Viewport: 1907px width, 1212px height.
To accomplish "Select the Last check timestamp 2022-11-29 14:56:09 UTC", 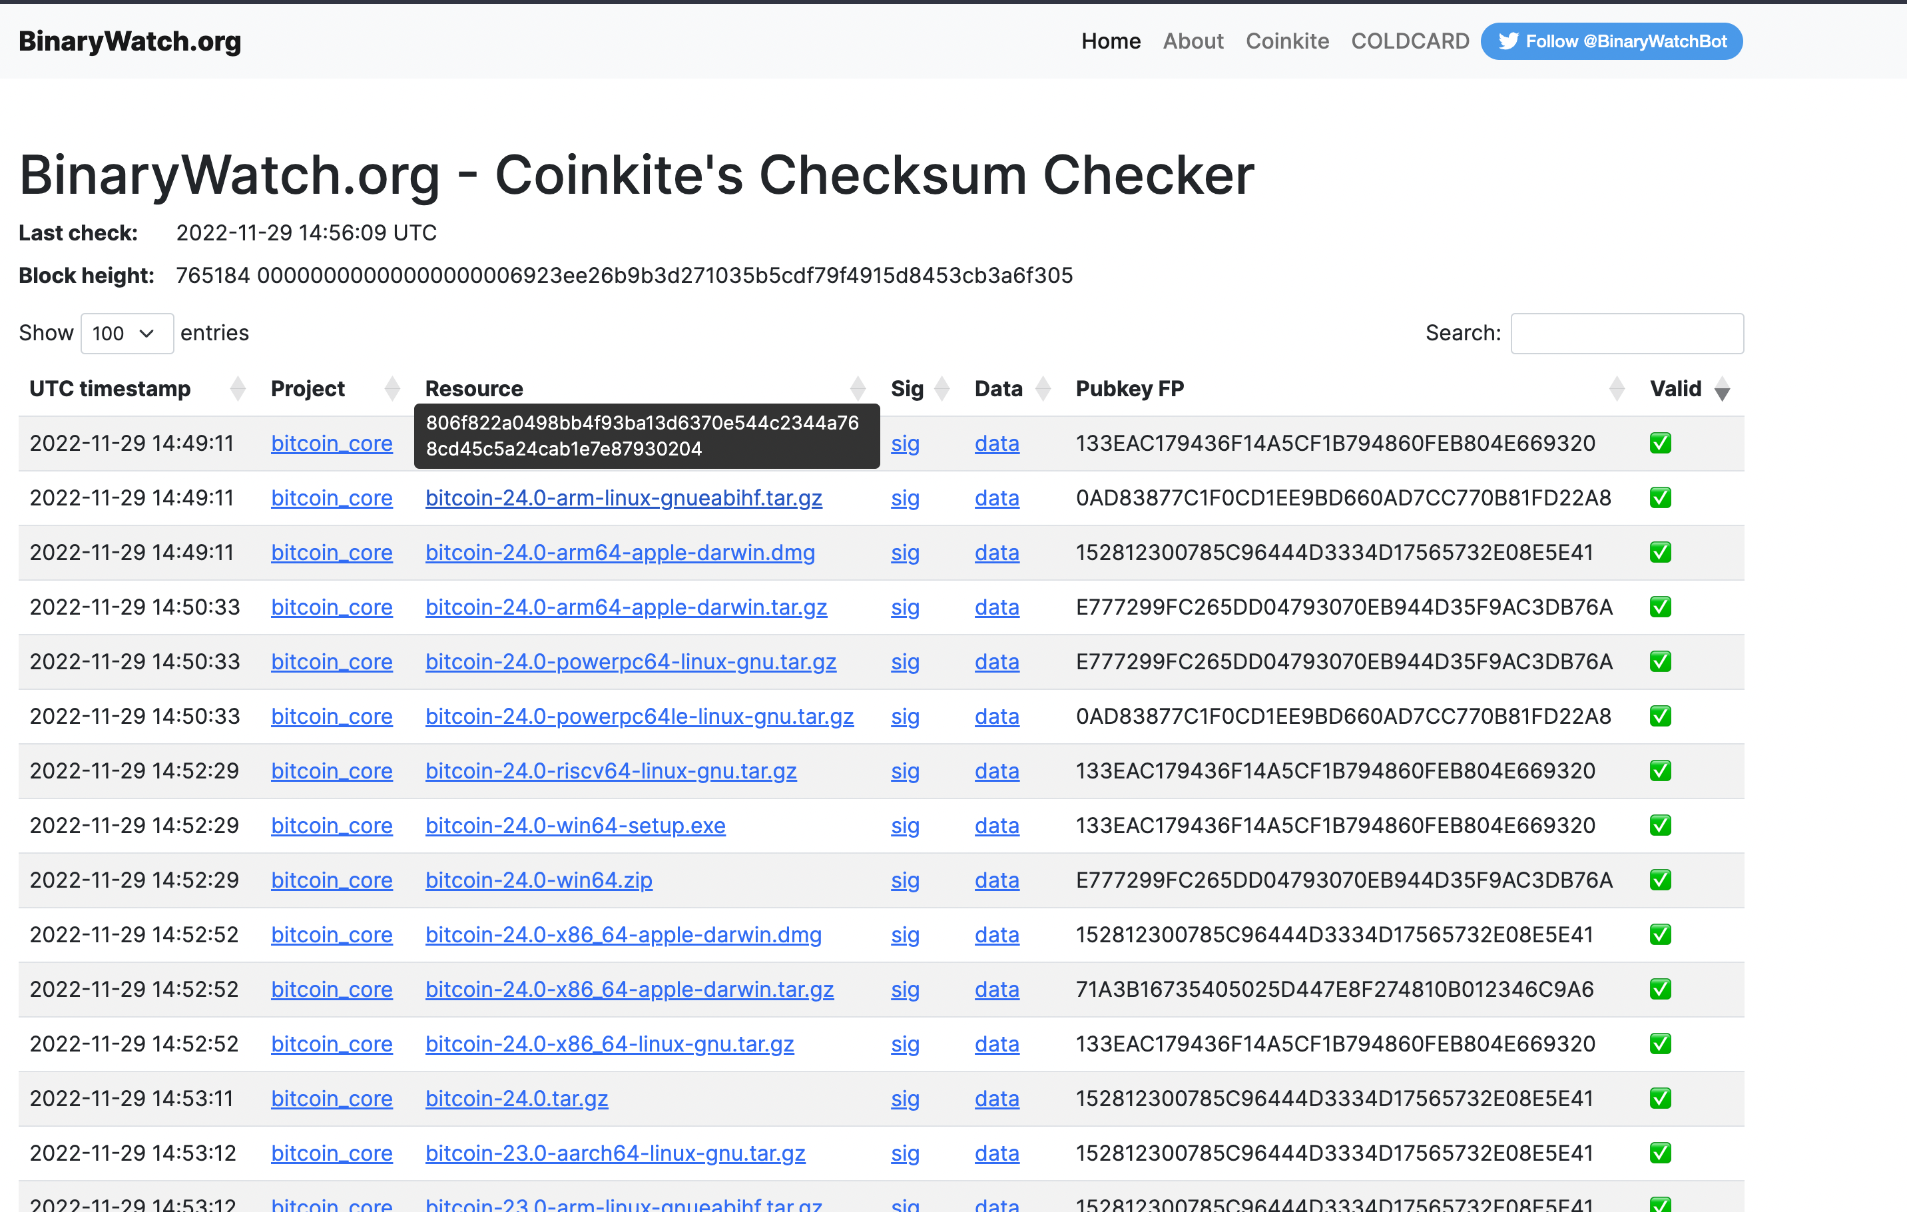I will [x=306, y=233].
